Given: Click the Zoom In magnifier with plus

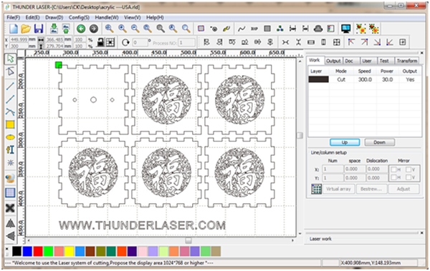Looking at the screenshot, I should coord(123,29).
